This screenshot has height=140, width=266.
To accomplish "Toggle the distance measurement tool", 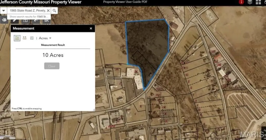I will 24,38.
